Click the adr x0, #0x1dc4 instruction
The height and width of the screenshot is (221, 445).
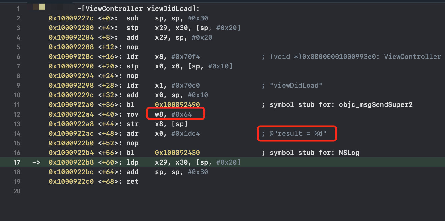tap(163, 134)
